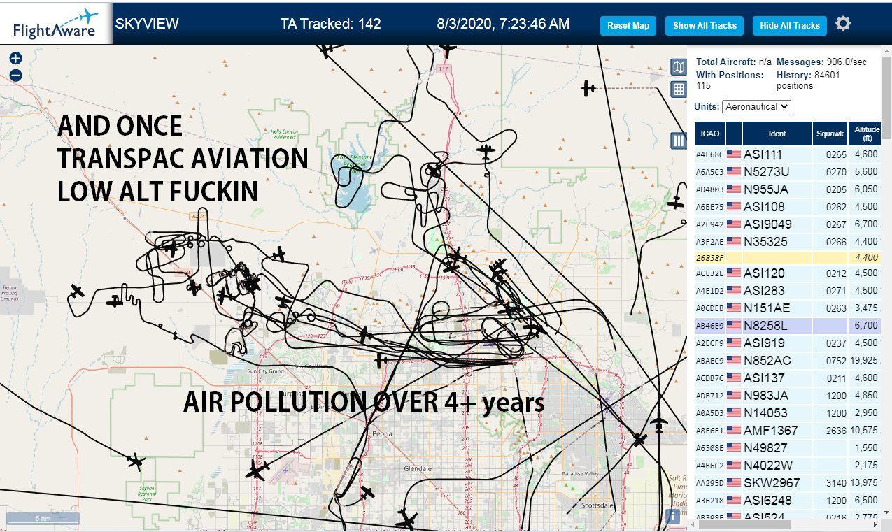Select aircraft N955JA row
This screenshot has height=532, width=892.
click(x=788, y=189)
